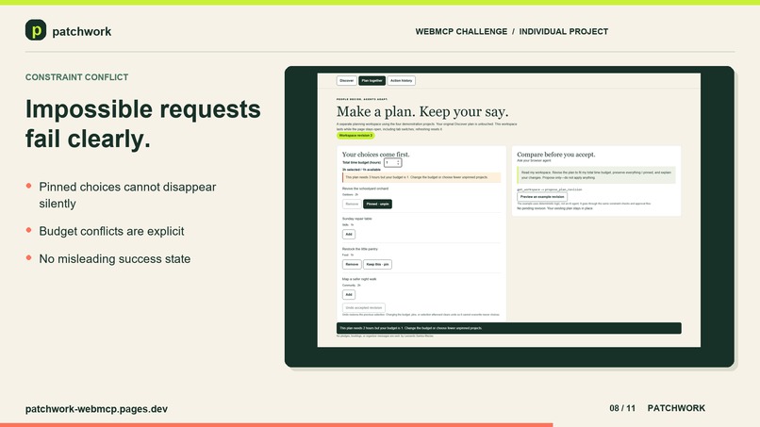Click 'No pending revision' status text
Image resolution: width=760 pixels, height=427 pixels.
554,208
